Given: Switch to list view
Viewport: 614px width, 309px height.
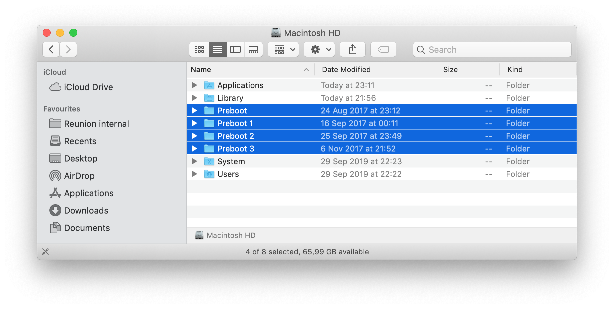Looking at the screenshot, I should [x=217, y=49].
